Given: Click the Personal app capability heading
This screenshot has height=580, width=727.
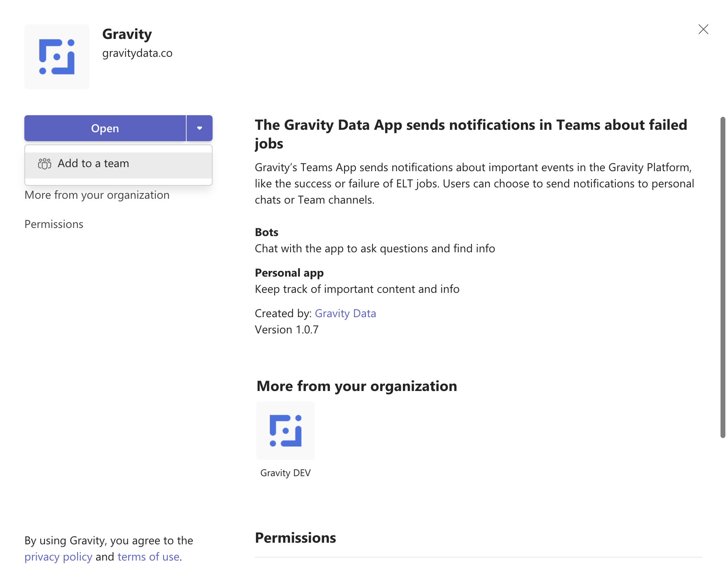Looking at the screenshot, I should coord(289,273).
